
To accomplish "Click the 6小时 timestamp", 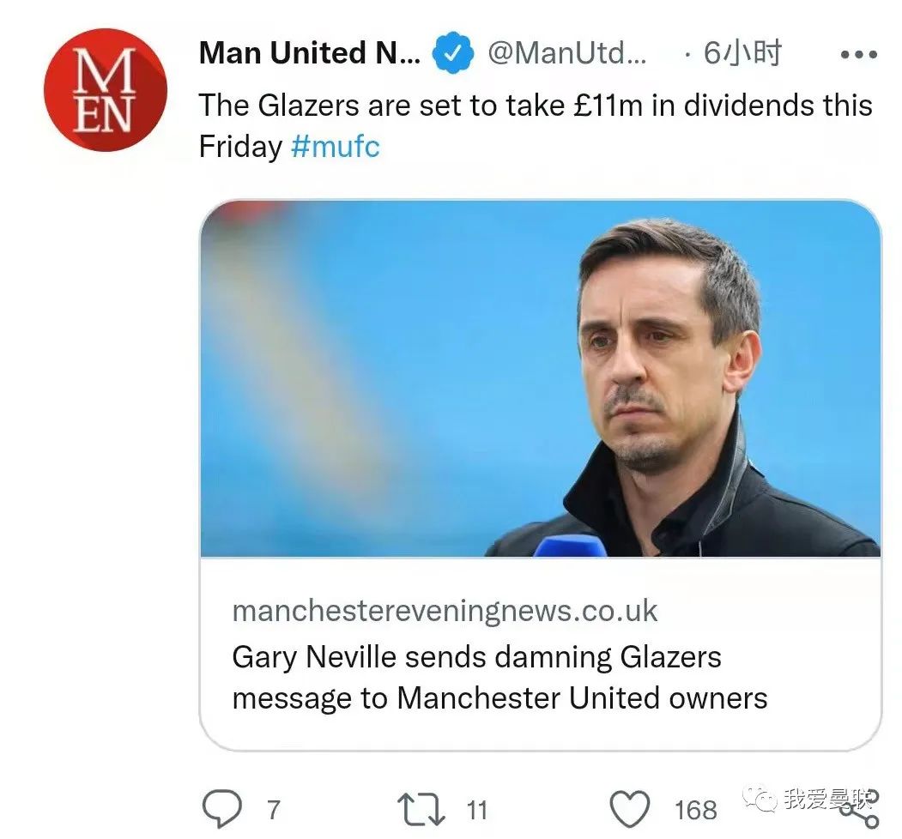I will click(x=742, y=54).
